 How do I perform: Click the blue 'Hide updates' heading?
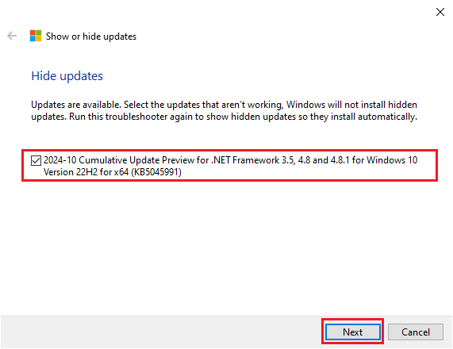pos(67,76)
